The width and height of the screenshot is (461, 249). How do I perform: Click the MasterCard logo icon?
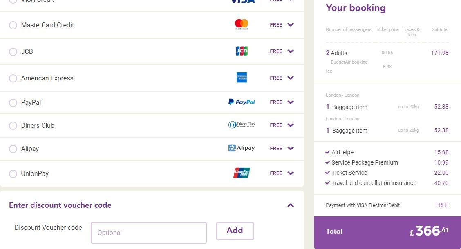click(x=242, y=24)
